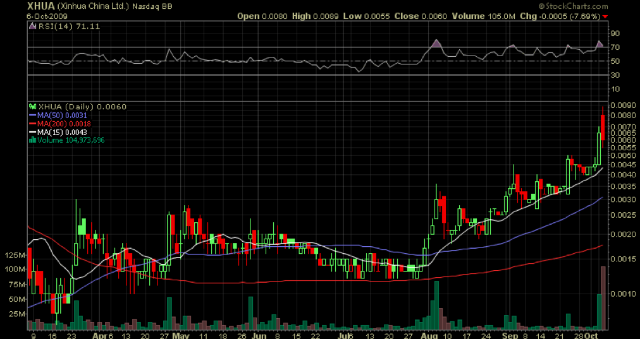Click the red down-arrow change indicator
This screenshot has width=640, height=339.
605,16
